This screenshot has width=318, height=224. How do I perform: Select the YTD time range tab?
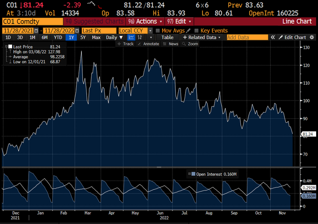pyautogui.click(x=58, y=37)
